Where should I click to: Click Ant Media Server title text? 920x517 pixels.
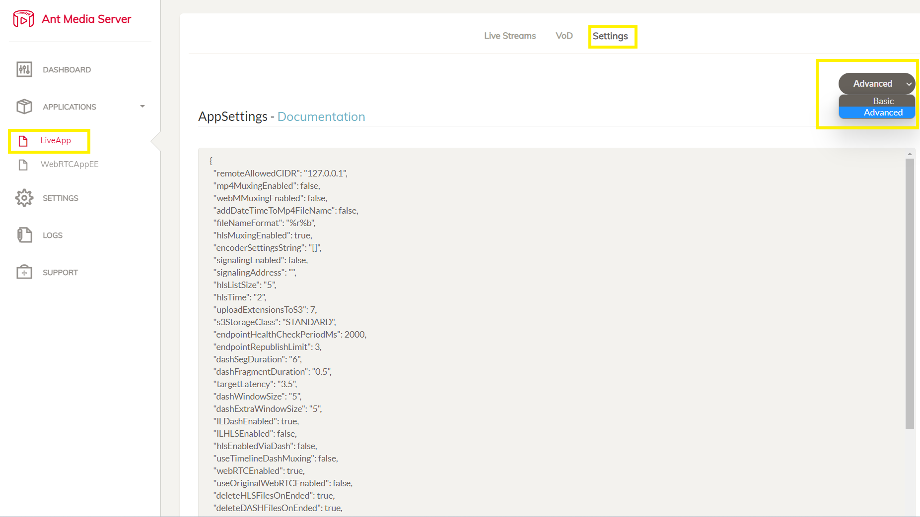tap(86, 19)
